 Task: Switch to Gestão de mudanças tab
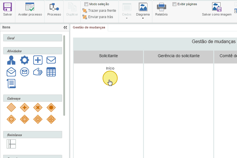tap(89, 27)
